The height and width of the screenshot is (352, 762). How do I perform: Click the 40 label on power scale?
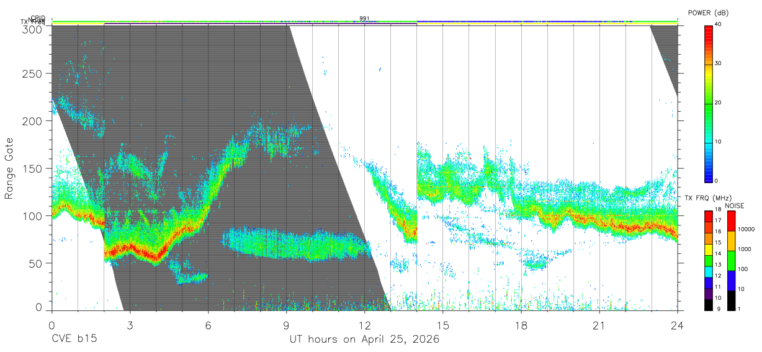point(719,25)
